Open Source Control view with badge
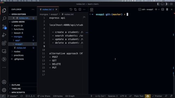 coord(4,27)
